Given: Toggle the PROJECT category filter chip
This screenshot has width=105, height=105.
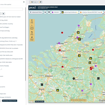Looking at the screenshot, I should [56, 12].
